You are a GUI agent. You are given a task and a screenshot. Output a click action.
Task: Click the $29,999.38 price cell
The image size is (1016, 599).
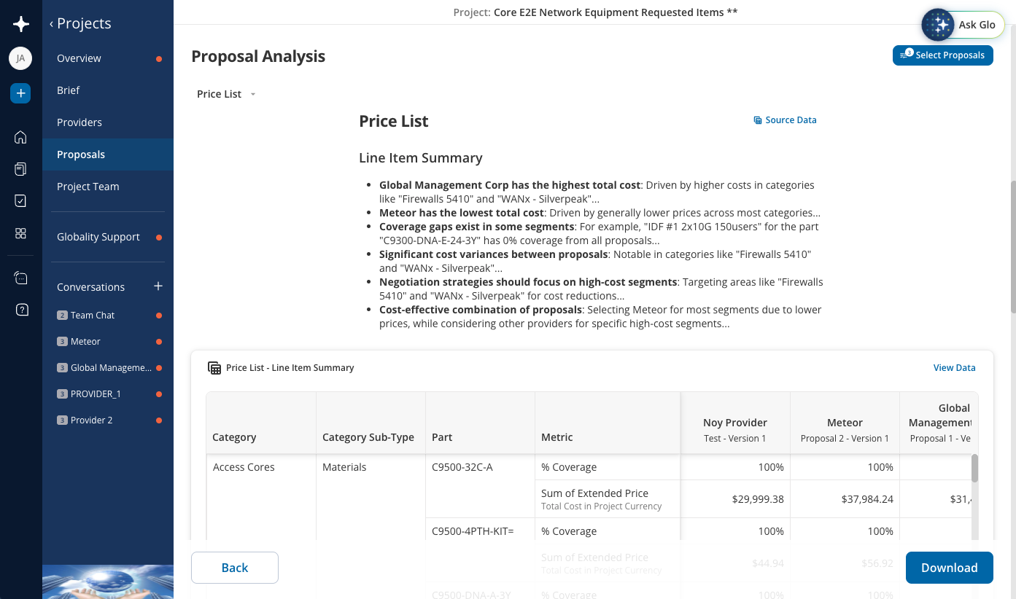click(x=735, y=499)
